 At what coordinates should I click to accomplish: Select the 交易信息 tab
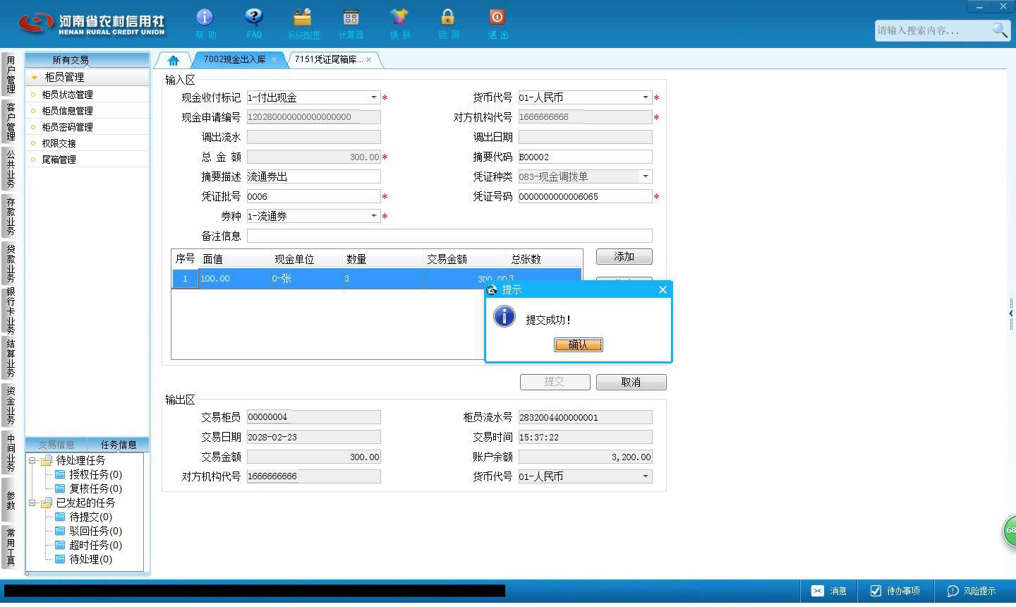pos(56,445)
